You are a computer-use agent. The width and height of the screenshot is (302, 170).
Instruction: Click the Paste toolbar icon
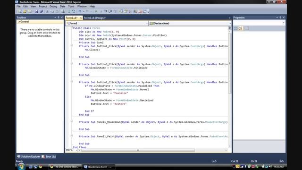tap(57, 11)
